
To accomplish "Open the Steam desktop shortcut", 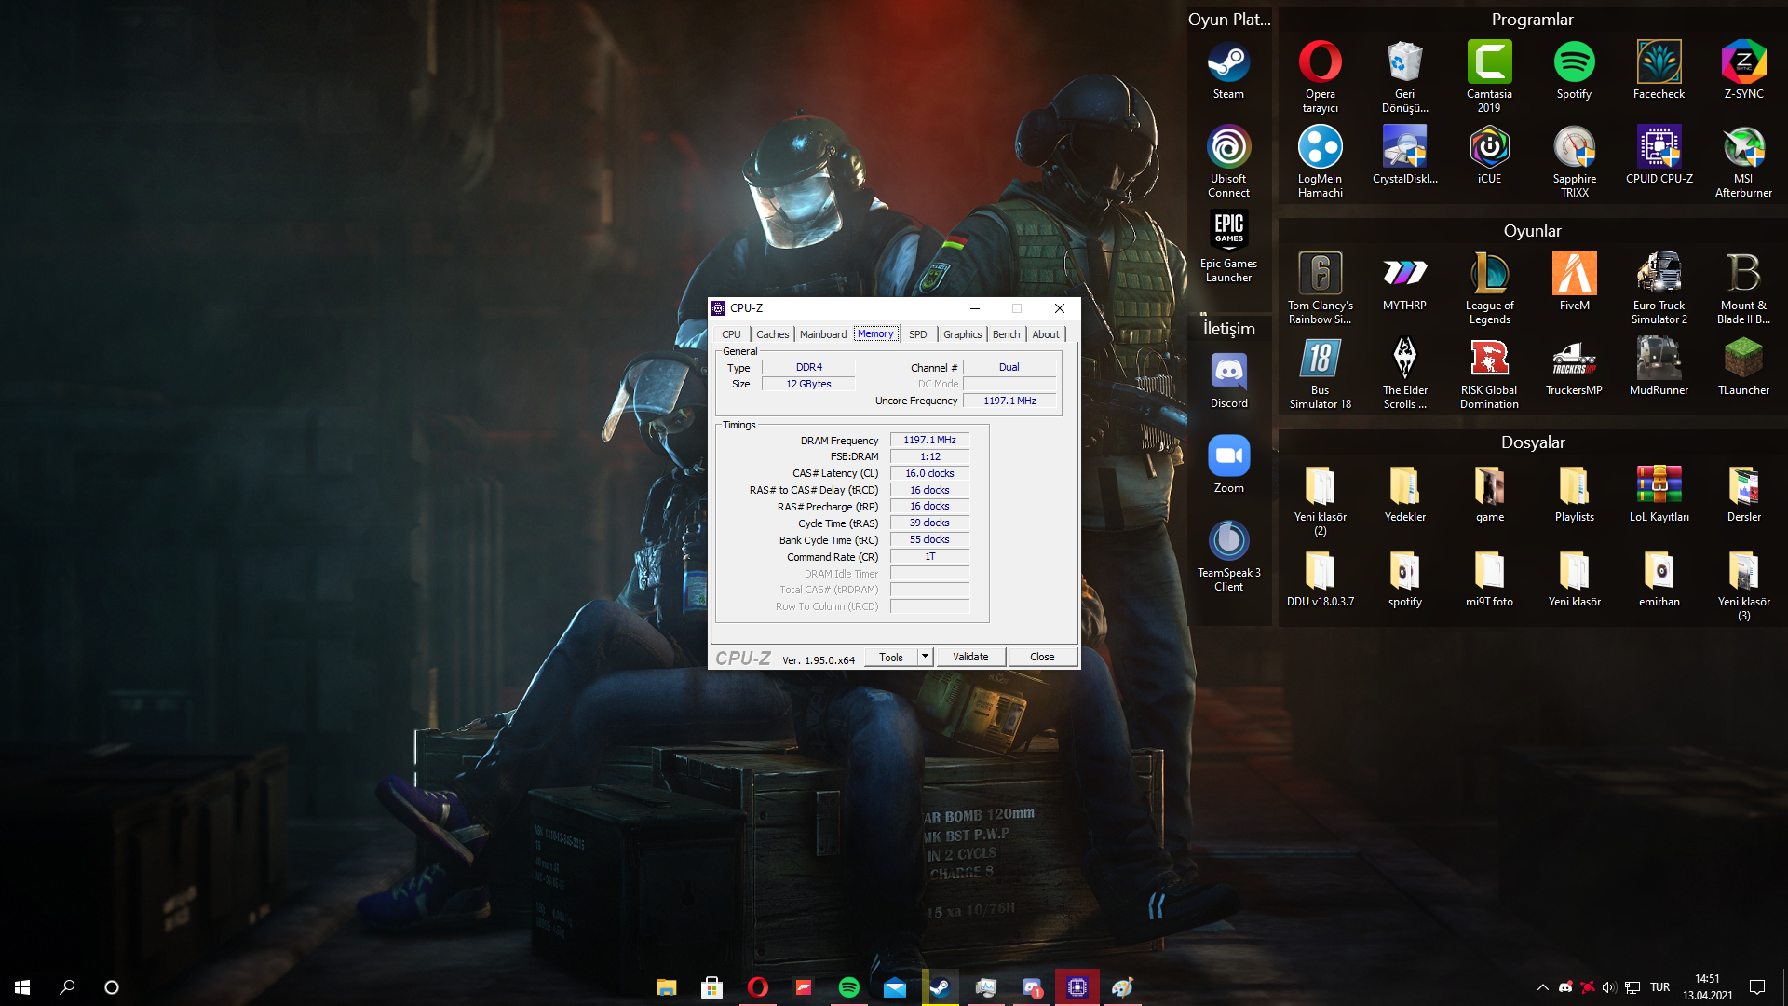I will pos(1228,63).
